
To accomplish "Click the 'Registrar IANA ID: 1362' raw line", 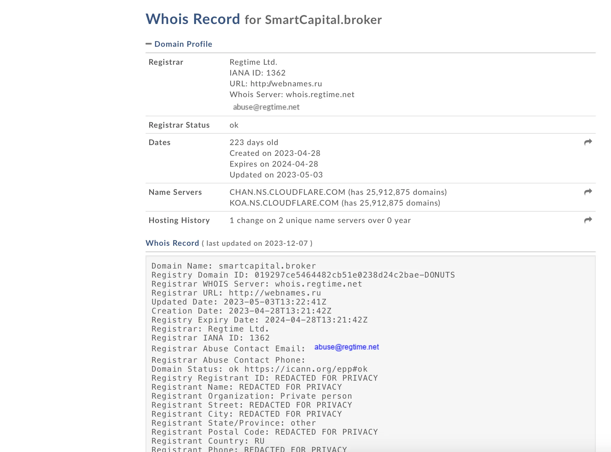I will point(210,338).
